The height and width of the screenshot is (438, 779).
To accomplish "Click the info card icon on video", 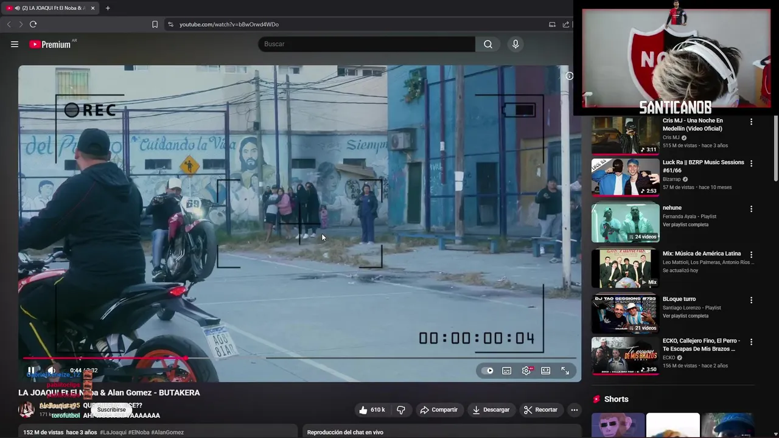I will [569, 76].
